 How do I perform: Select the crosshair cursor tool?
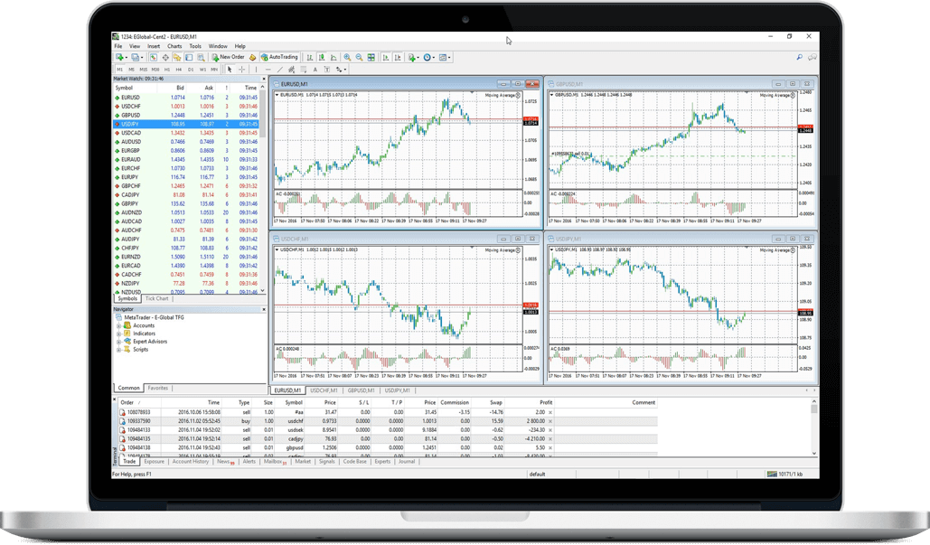[241, 69]
